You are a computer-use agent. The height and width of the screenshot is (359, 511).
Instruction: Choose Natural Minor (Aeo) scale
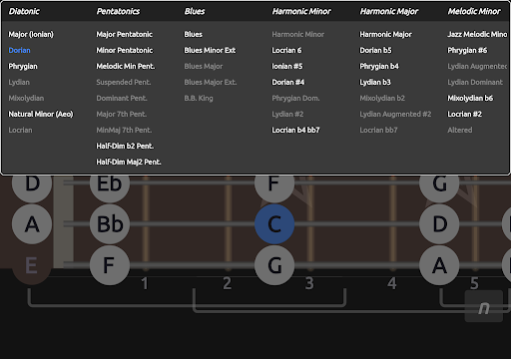41,114
